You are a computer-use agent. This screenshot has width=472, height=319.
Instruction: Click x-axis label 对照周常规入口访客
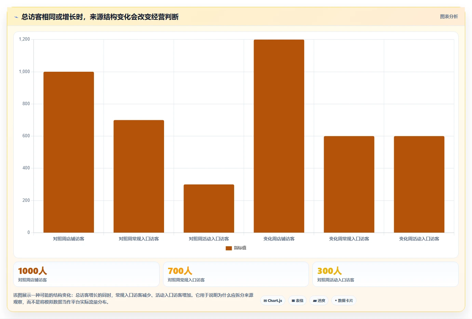coord(139,239)
